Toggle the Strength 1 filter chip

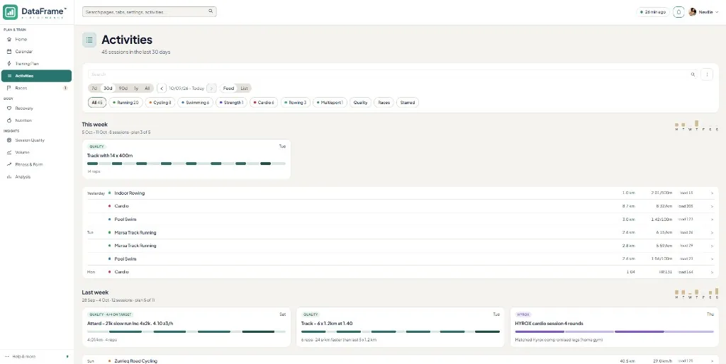[x=230, y=103]
